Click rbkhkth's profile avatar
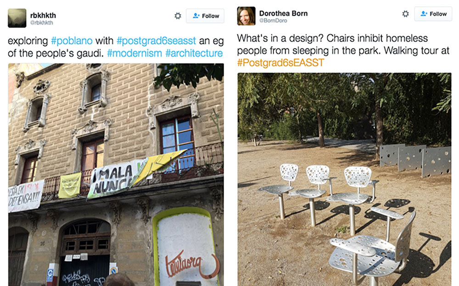This screenshot has width=459, height=286. (x=17, y=18)
